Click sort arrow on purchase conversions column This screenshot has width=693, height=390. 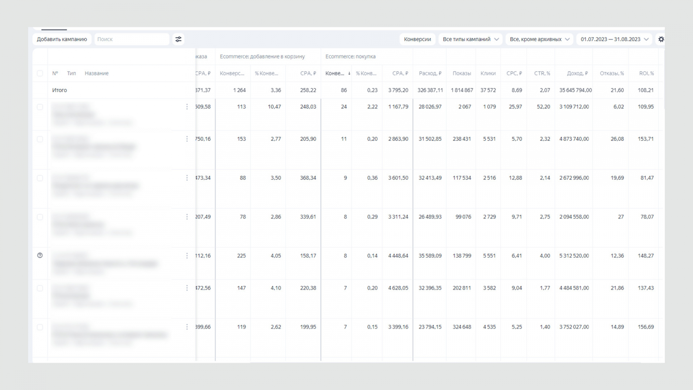349,74
